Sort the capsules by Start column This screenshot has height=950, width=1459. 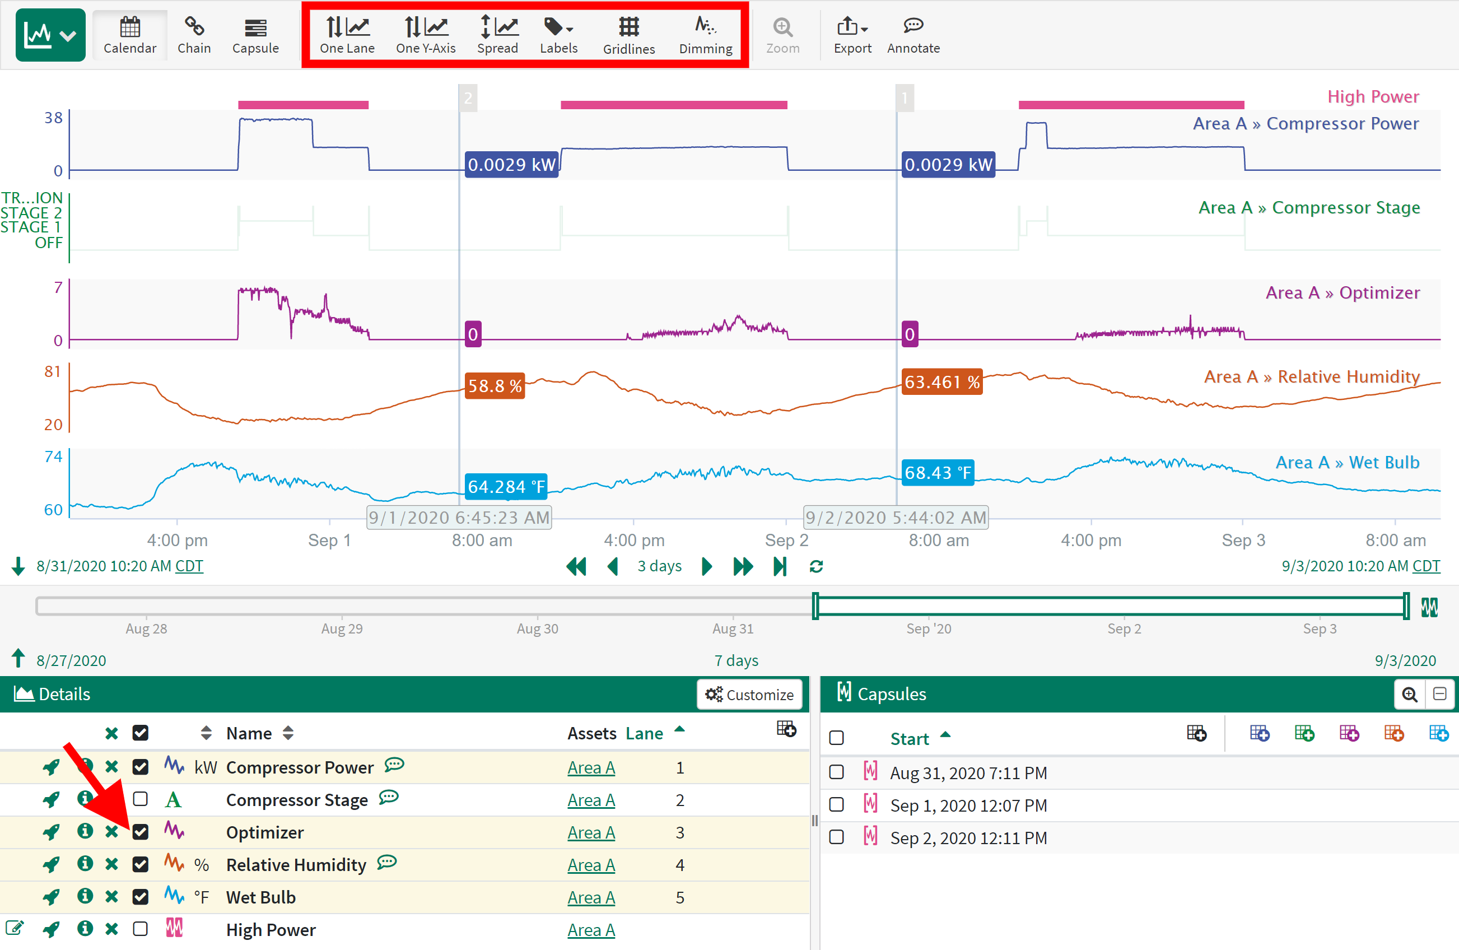tap(910, 738)
